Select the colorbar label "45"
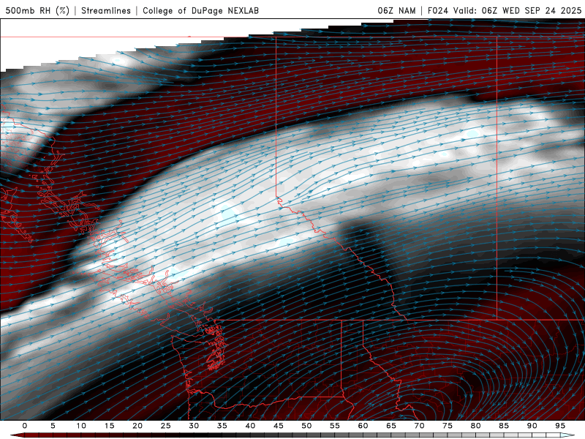Viewport: 585px width, 439px height. point(279,426)
